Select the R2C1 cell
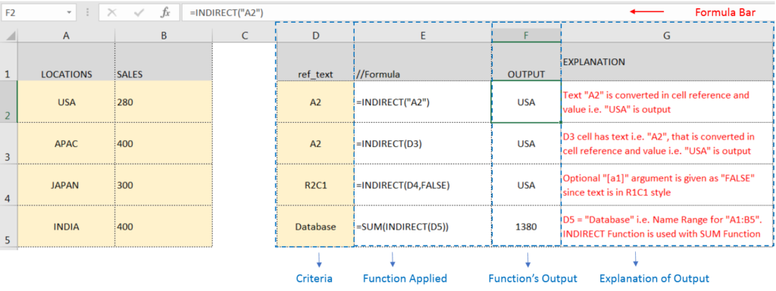Image resolution: width=776 pixels, height=291 pixels. point(315,185)
